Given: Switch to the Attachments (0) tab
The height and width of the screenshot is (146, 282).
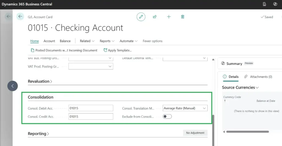Looking at the screenshot, I should click(x=258, y=77).
